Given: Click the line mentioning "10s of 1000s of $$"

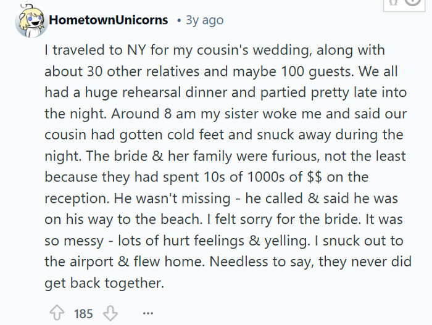Looking at the screenshot, I should click(206, 178).
